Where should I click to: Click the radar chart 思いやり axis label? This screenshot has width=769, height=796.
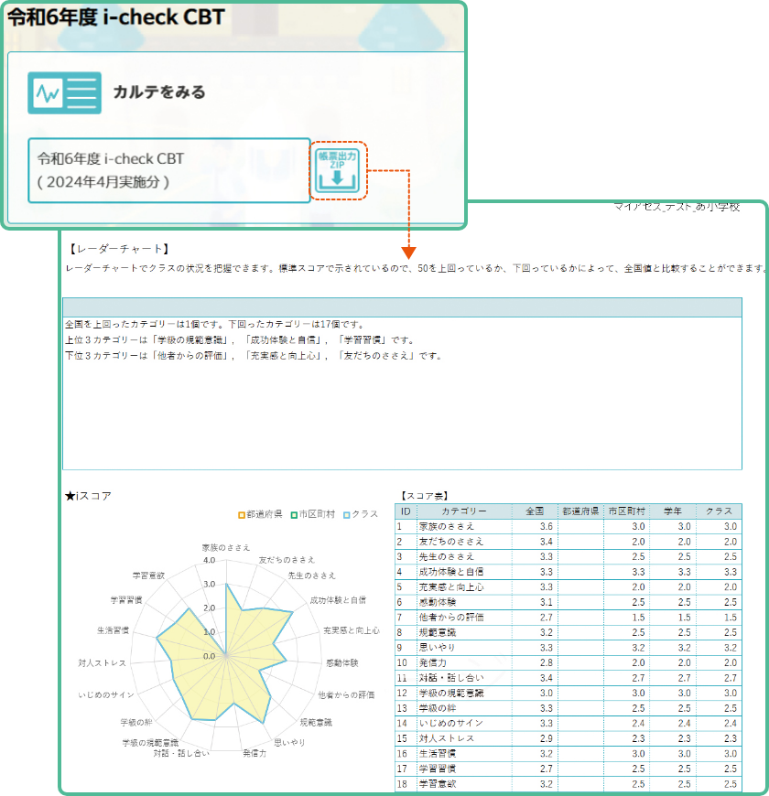coord(289,742)
